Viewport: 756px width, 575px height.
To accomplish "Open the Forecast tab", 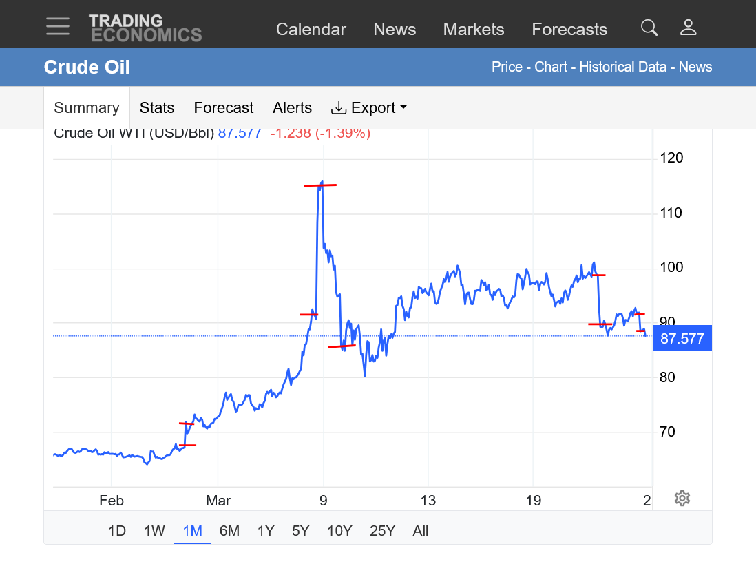I will pos(223,107).
